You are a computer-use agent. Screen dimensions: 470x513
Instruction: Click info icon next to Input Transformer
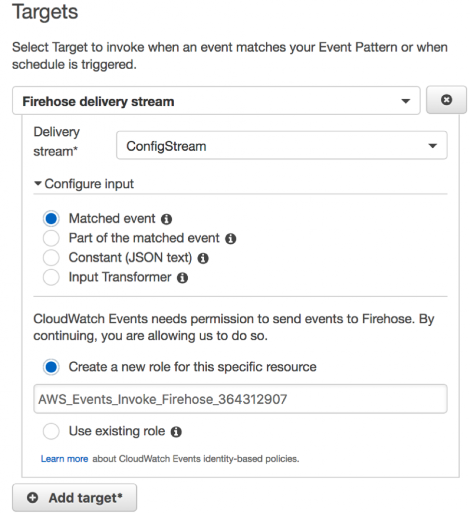click(182, 278)
